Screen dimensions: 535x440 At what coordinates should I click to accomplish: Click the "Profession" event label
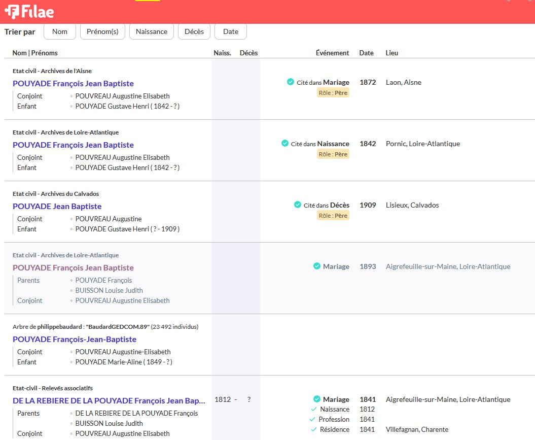pos(334,419)
